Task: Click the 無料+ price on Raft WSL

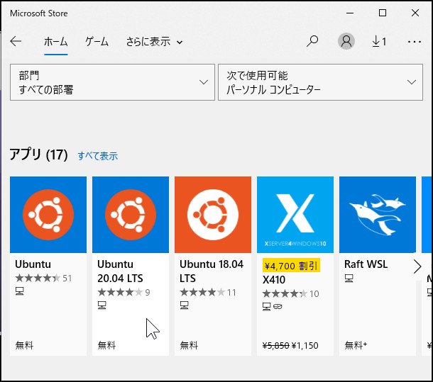Action: 356,345
